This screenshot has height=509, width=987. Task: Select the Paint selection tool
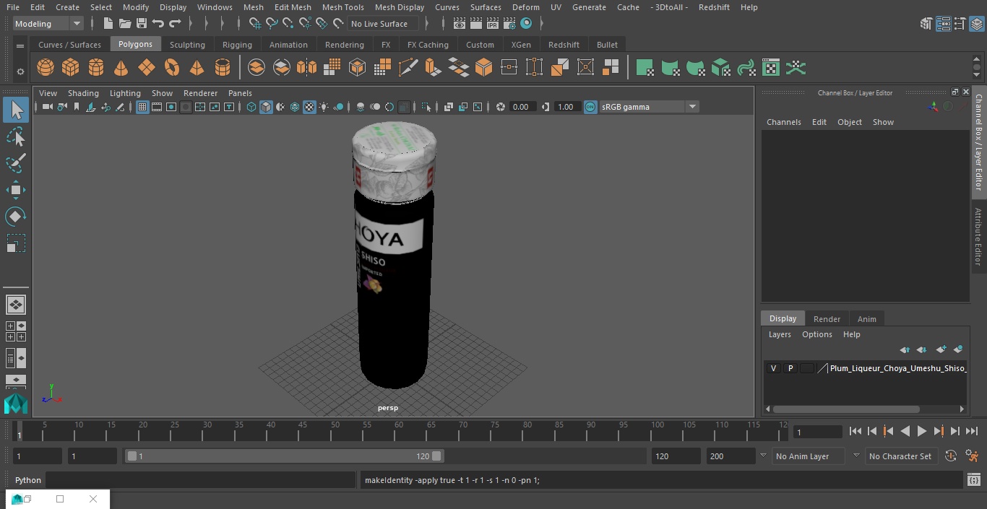click(16, 163)
